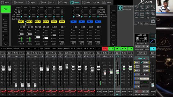Select the green FX 2 channel label at top left
Screen dimensions: 173x97
click(x=6, y=9)
